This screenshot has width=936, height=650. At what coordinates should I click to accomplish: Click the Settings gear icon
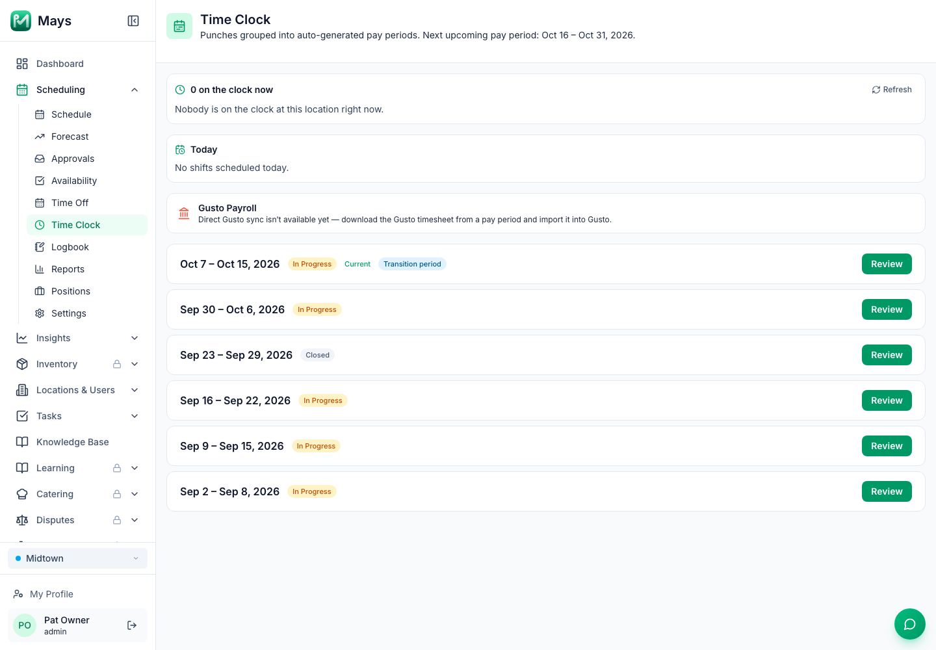pyautogui.click(x=40, y=313)
